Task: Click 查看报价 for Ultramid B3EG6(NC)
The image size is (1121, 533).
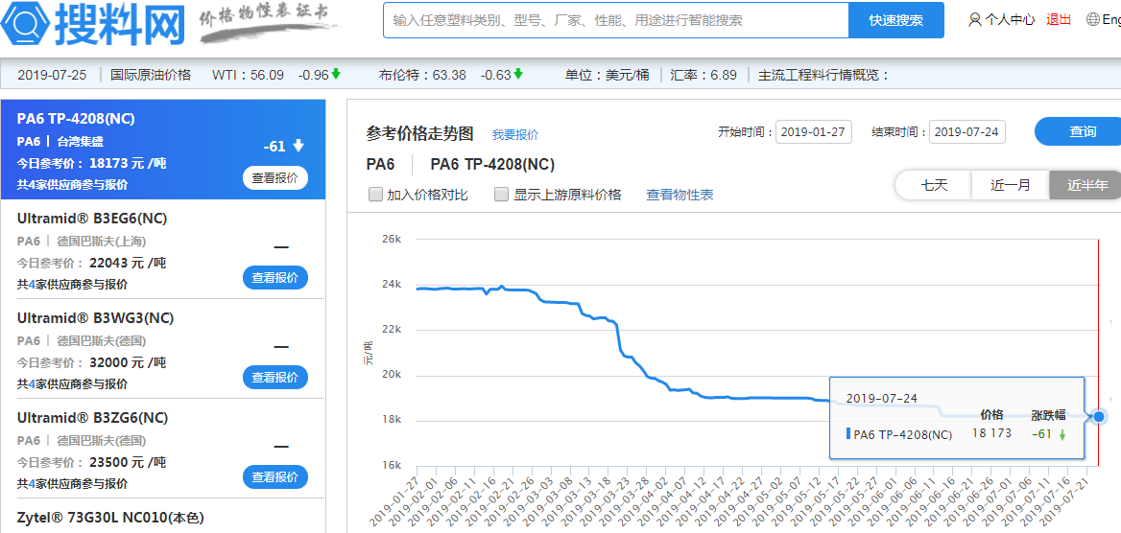Action: (274, 278)
